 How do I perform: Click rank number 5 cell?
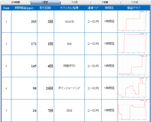pos(6,111)
